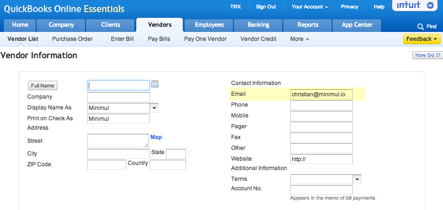Go to the Reports tab
Screen dimensions: 443x210
(x=308, y=25)
